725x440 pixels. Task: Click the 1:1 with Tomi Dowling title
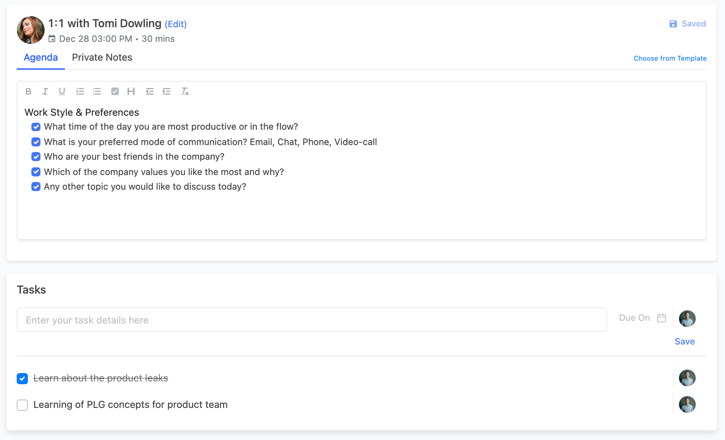click(x=105, y=23)
